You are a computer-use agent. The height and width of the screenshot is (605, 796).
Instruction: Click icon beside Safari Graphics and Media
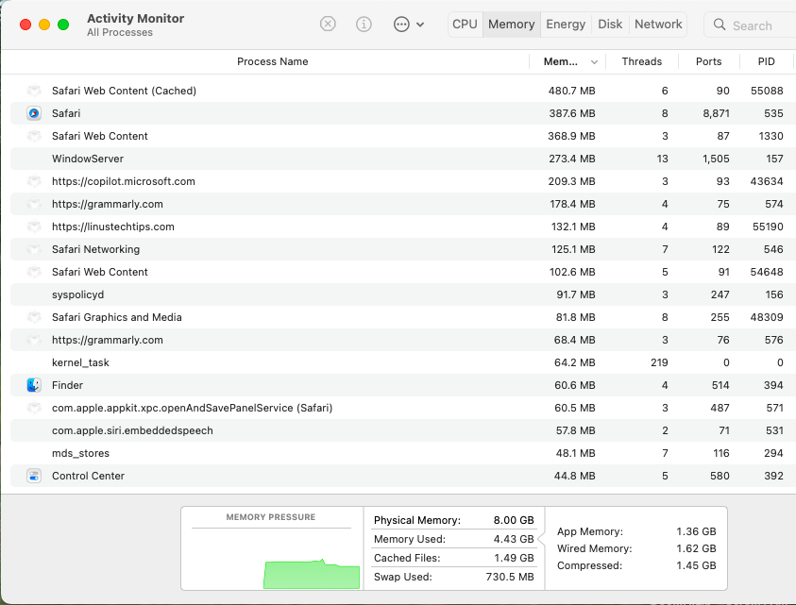pyautogui.click(x=34, y=317)
